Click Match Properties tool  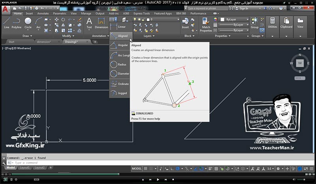coord(206,25)
